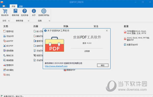Open the http://www.shixinsoft.com link
This screenshot has width=153, height=97.
[56, 66]
